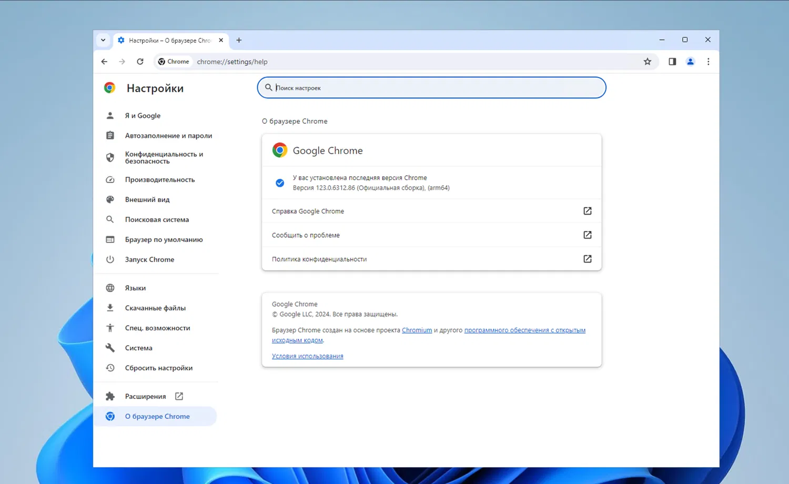
Task: Open the tab search dropdown arrow
Action: pyautogui.click(x=103, y=40)
